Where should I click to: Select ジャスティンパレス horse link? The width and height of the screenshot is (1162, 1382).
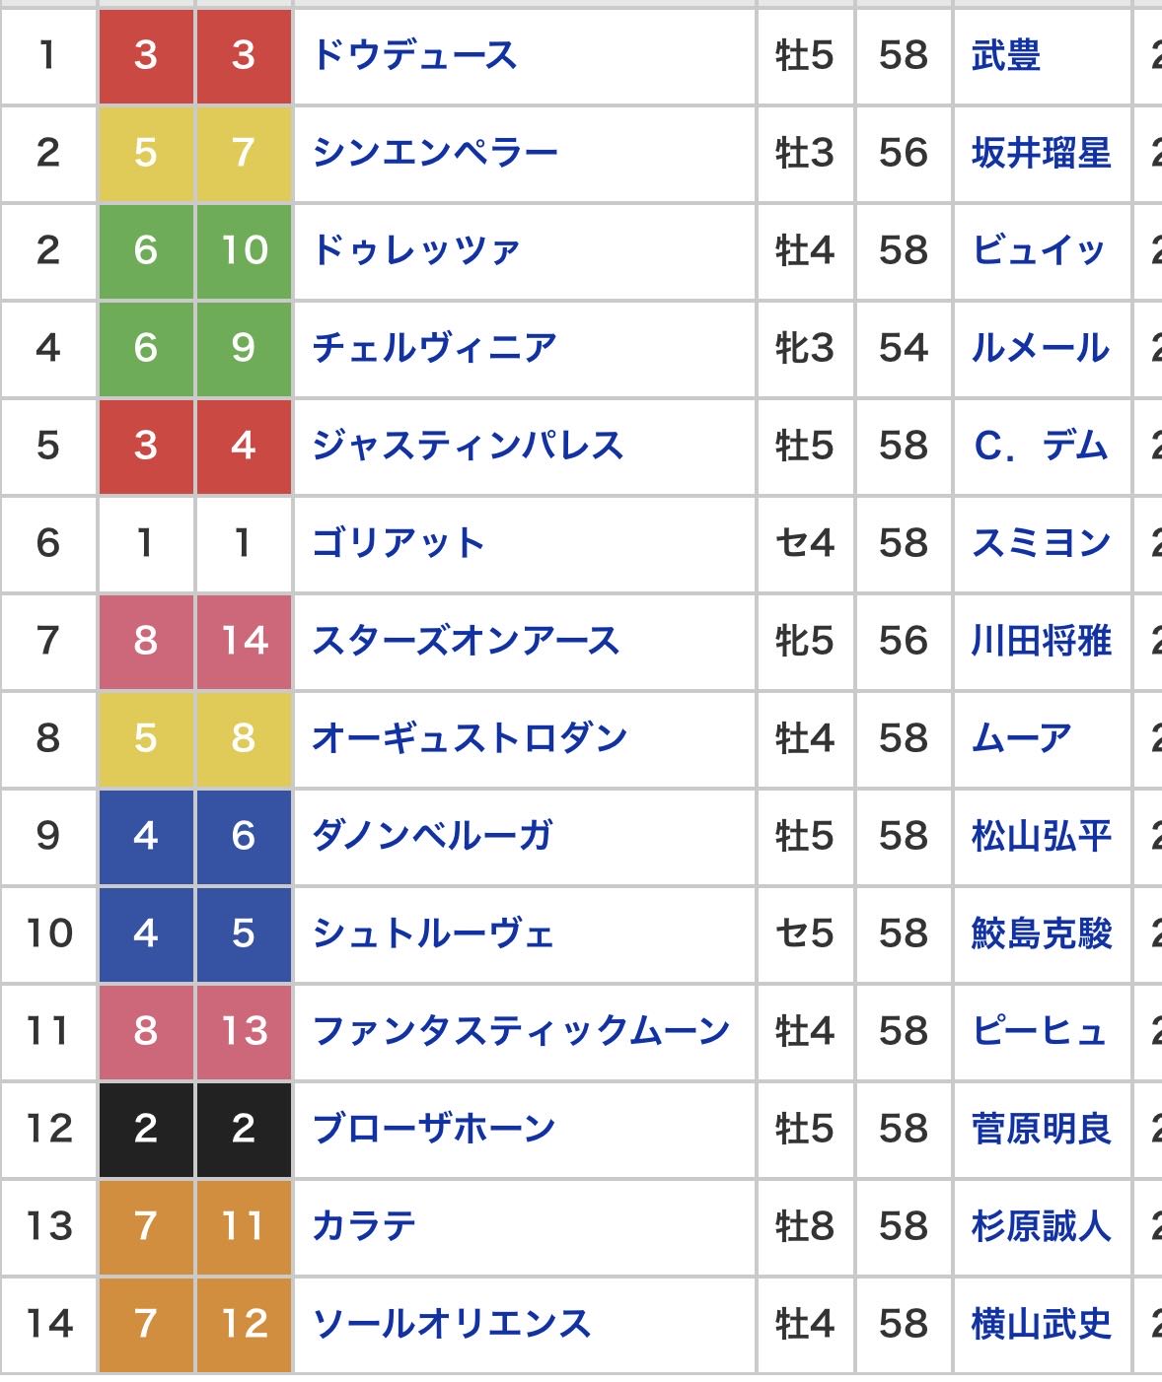tap(468, 446)
